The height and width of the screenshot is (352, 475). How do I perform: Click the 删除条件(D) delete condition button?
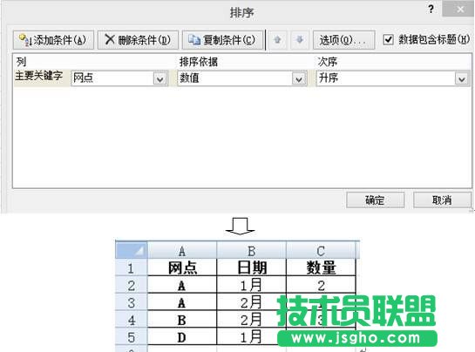(x=138, y=40)
